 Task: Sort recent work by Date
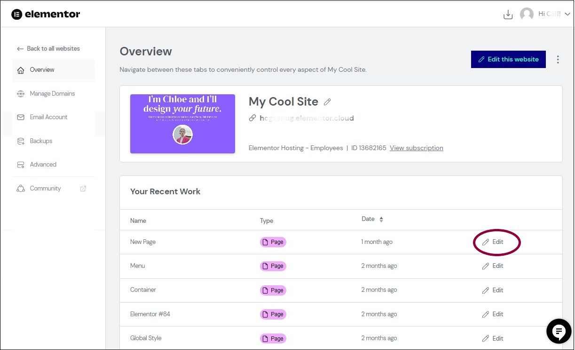point(372,219)
